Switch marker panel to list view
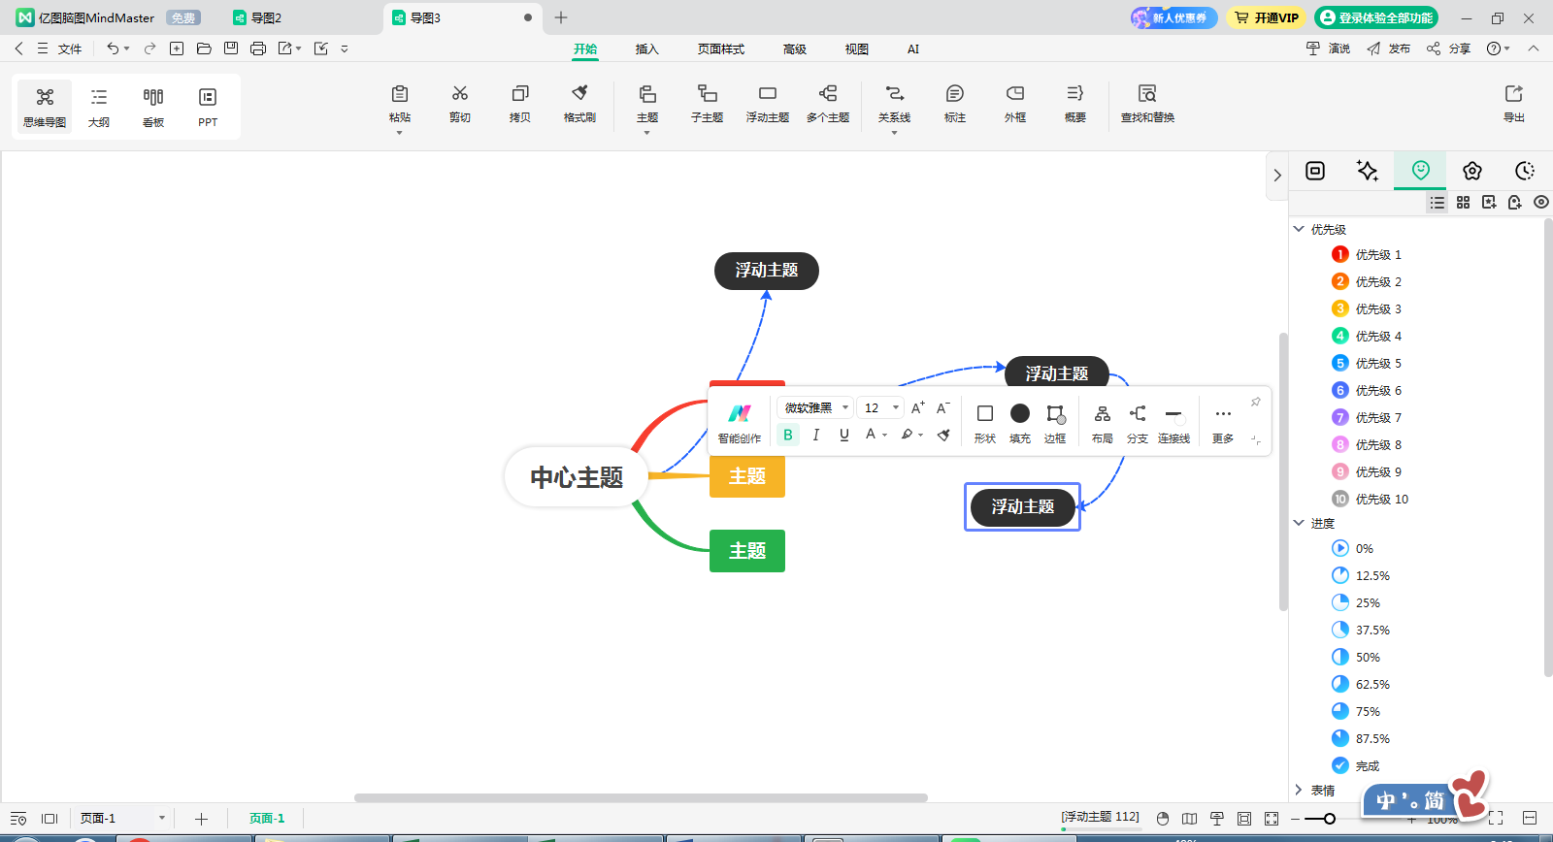This screenshot has width=1553, height=842. tap(1437, 202)
